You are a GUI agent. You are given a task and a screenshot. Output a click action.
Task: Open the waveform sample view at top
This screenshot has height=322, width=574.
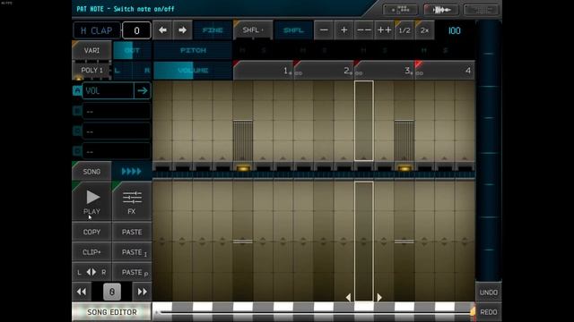441,10
